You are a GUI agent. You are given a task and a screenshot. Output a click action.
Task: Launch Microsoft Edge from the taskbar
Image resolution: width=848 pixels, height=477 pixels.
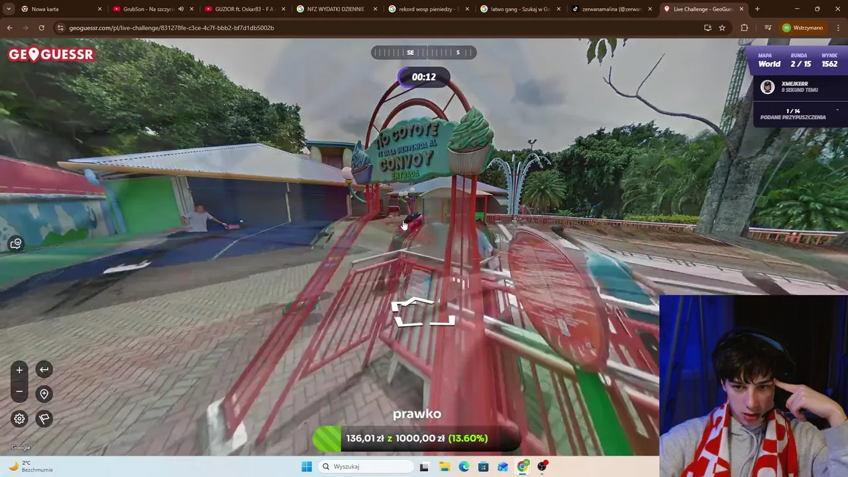click(x=464, y=466)
